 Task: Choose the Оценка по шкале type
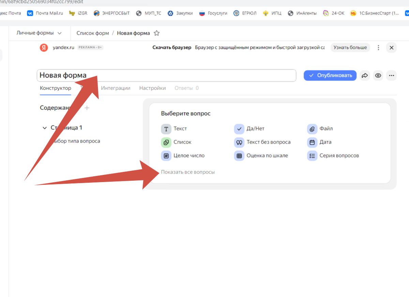point(261,155)
